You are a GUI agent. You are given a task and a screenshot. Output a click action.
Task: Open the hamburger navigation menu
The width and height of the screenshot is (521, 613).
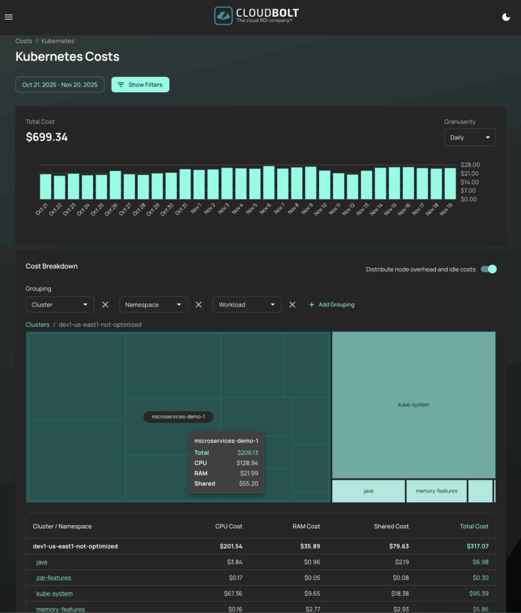[8, 17]
